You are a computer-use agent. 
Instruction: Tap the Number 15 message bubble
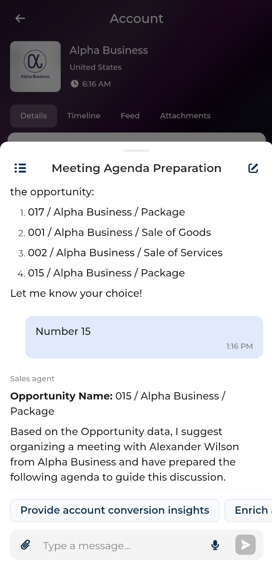(x=144, y=337)
